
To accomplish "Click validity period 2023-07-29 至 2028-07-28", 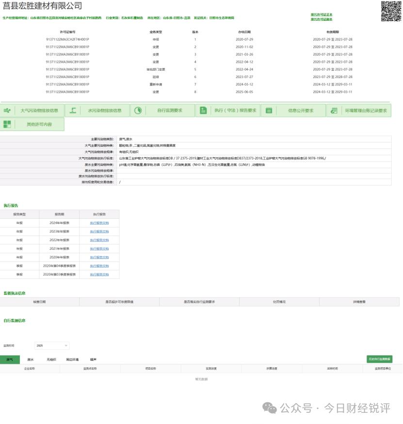I will 333,77.
